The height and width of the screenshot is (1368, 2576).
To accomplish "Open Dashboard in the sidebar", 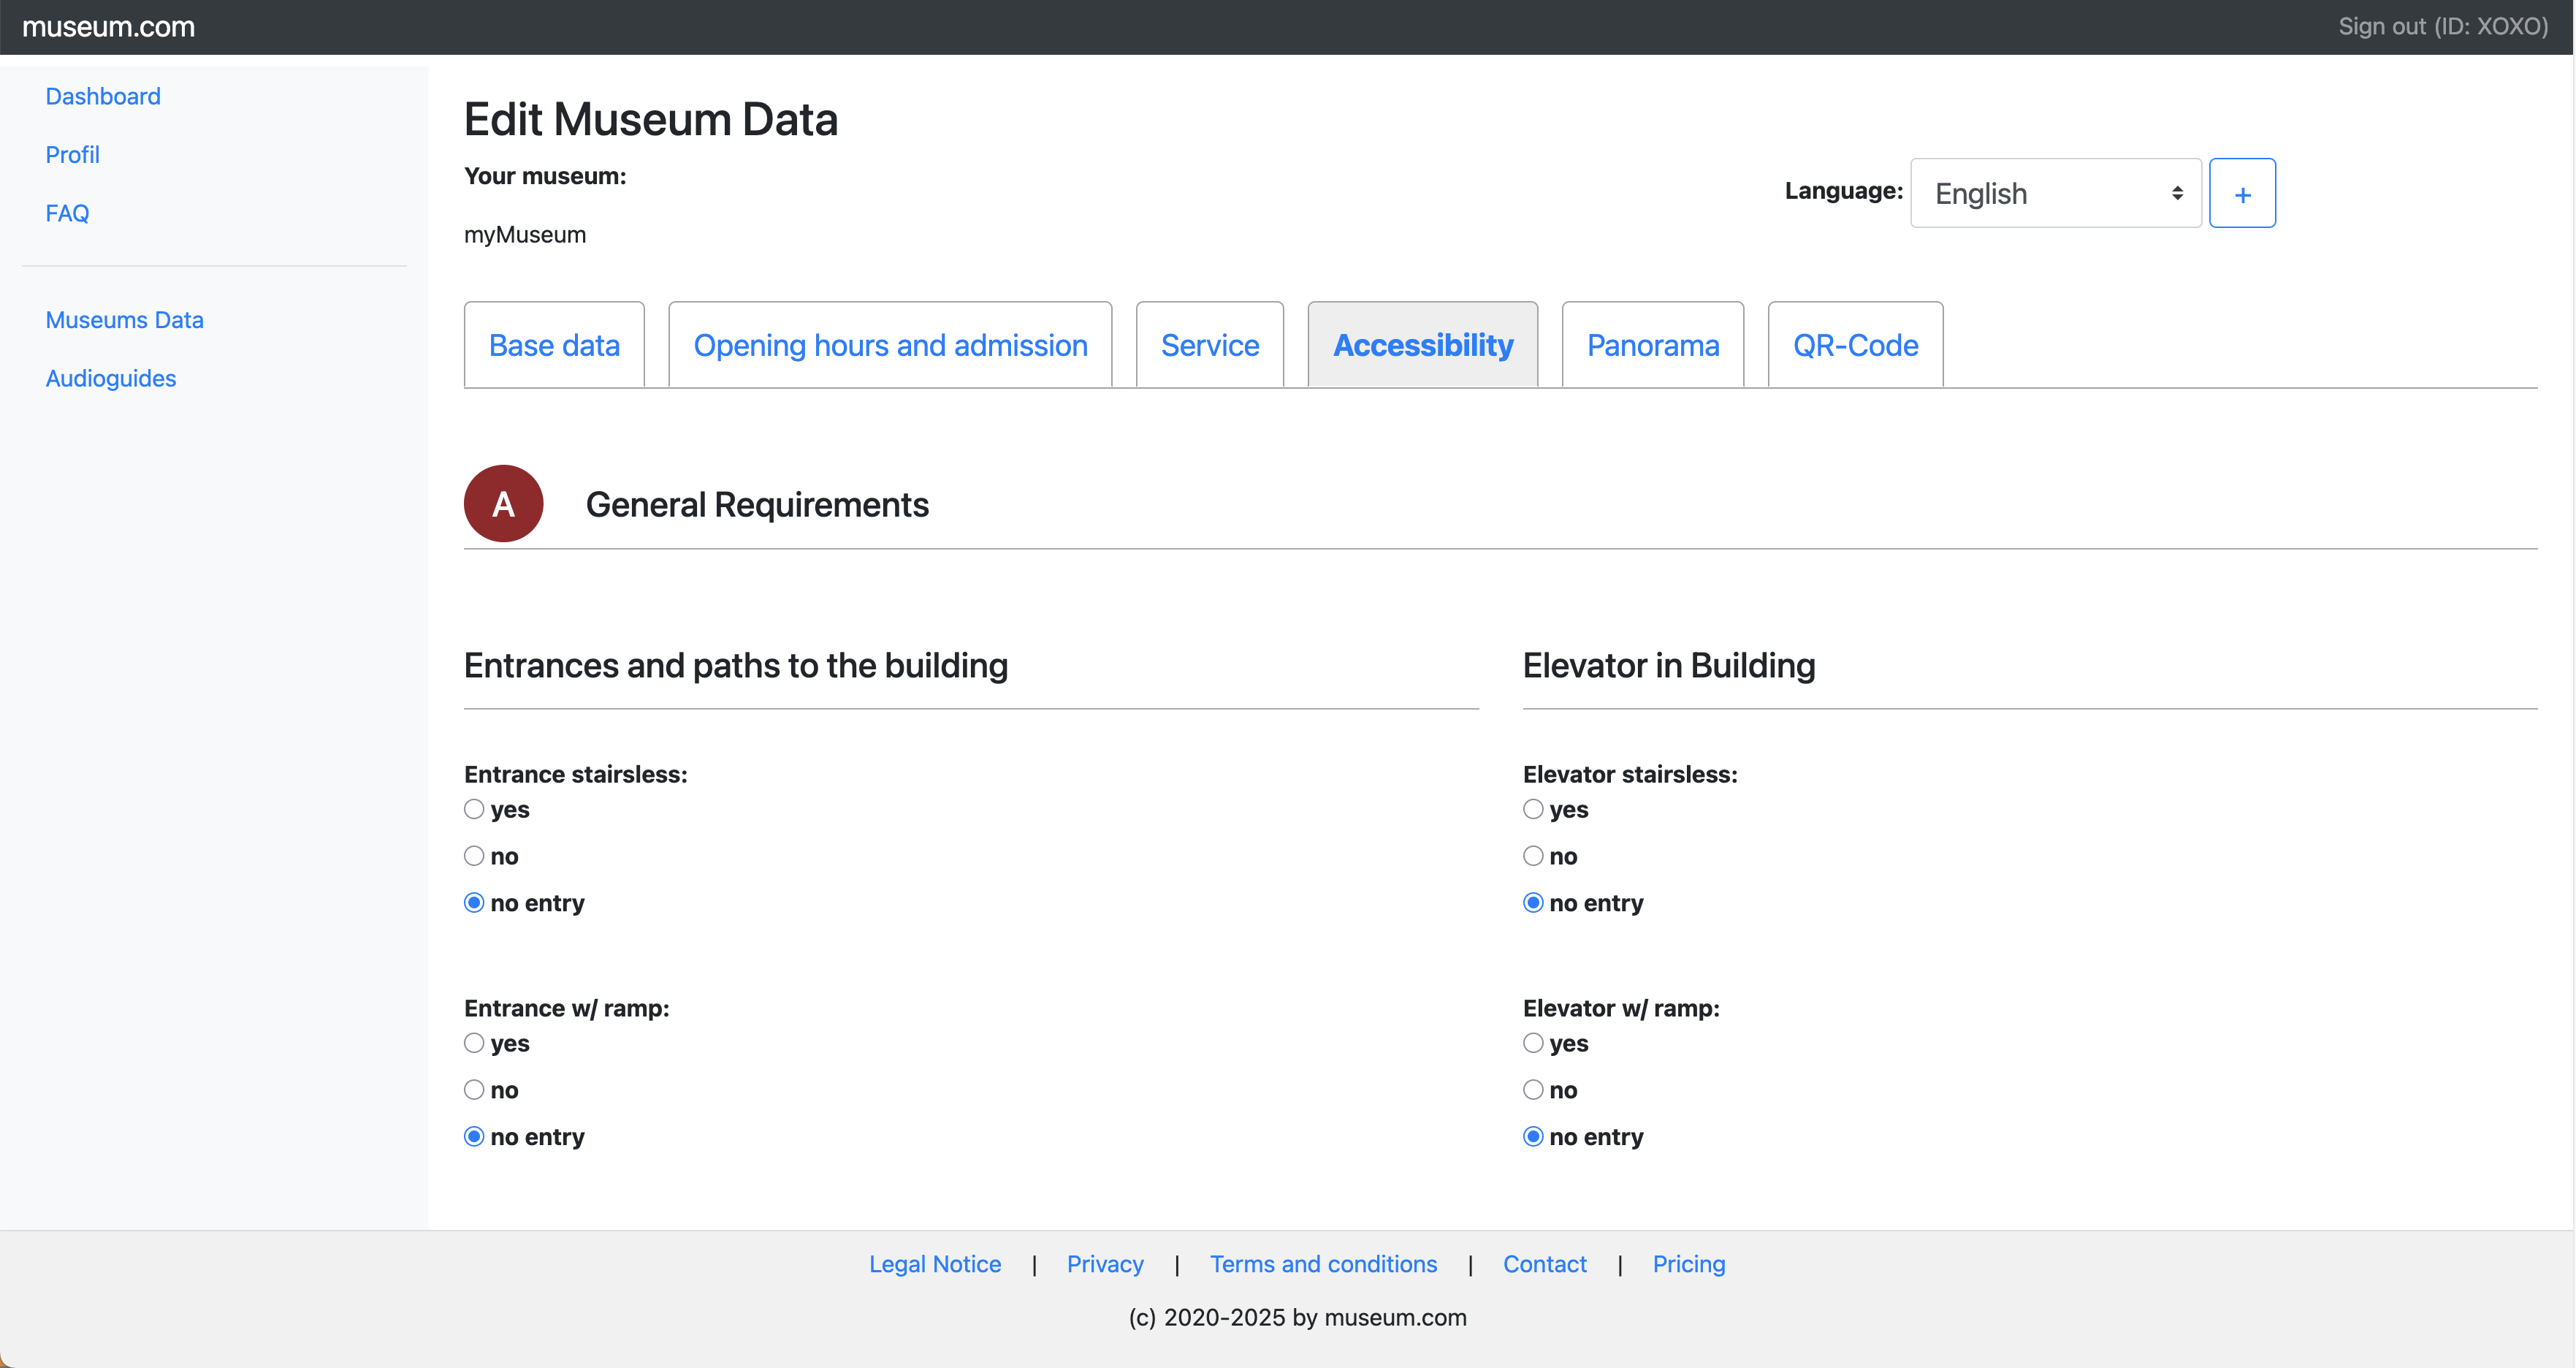I will point(103,96).
